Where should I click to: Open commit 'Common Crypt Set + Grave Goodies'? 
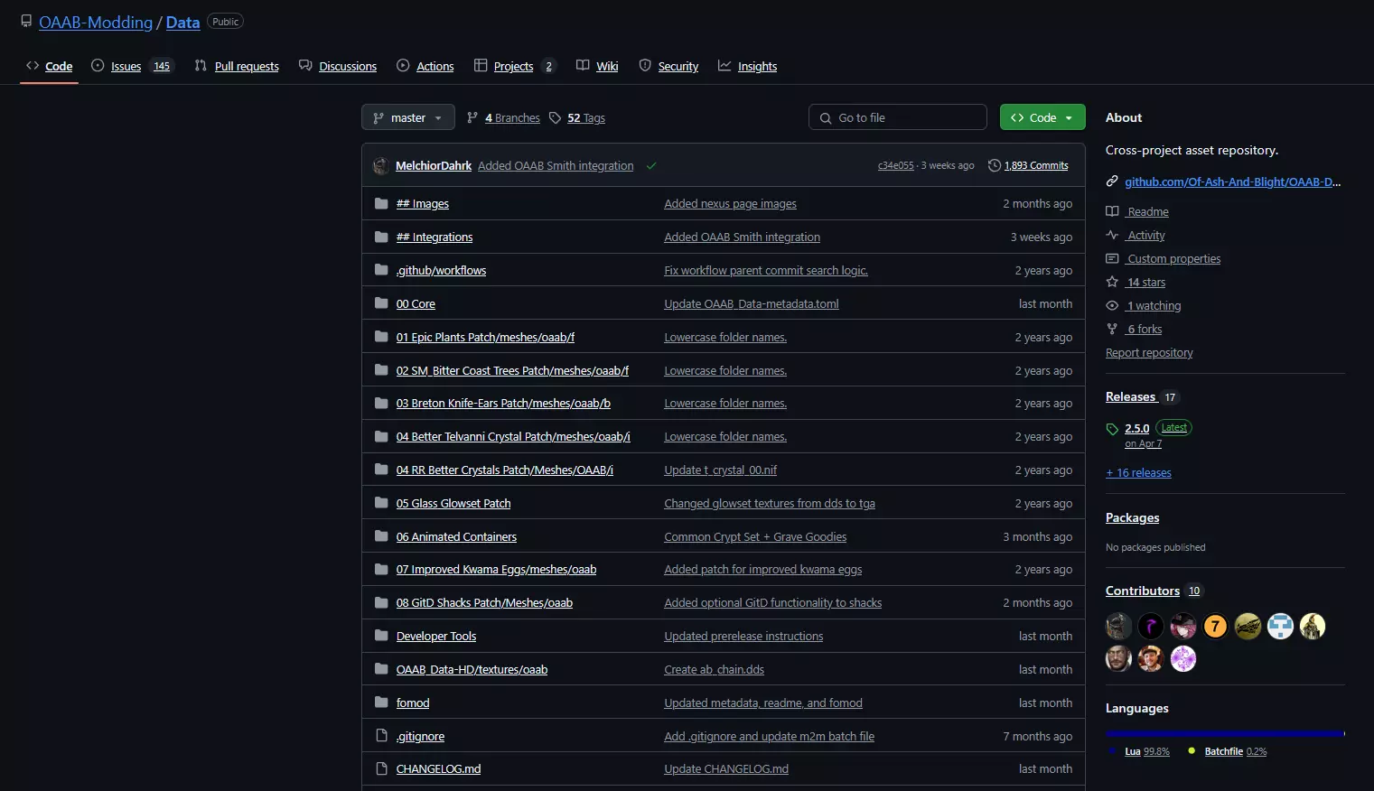(x=755, y=537)
